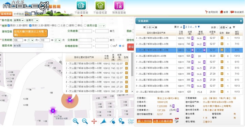Image resolution: width=245 pixels, height=127 pixels.
Task: Click the icon beside 7,220,000 元
Action: [174, 106]
